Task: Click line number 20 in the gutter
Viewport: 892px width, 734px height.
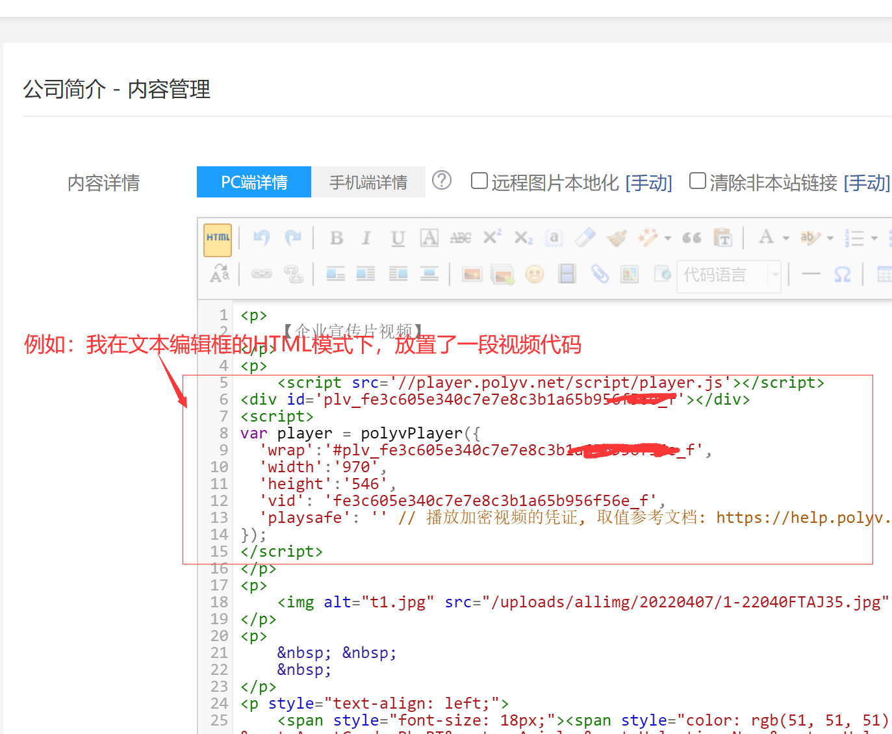Action: 219,636
